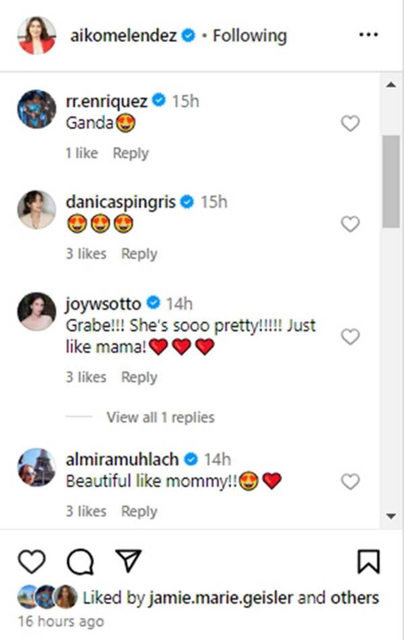Like danicaspingris's emoji comment

[350, 224]
